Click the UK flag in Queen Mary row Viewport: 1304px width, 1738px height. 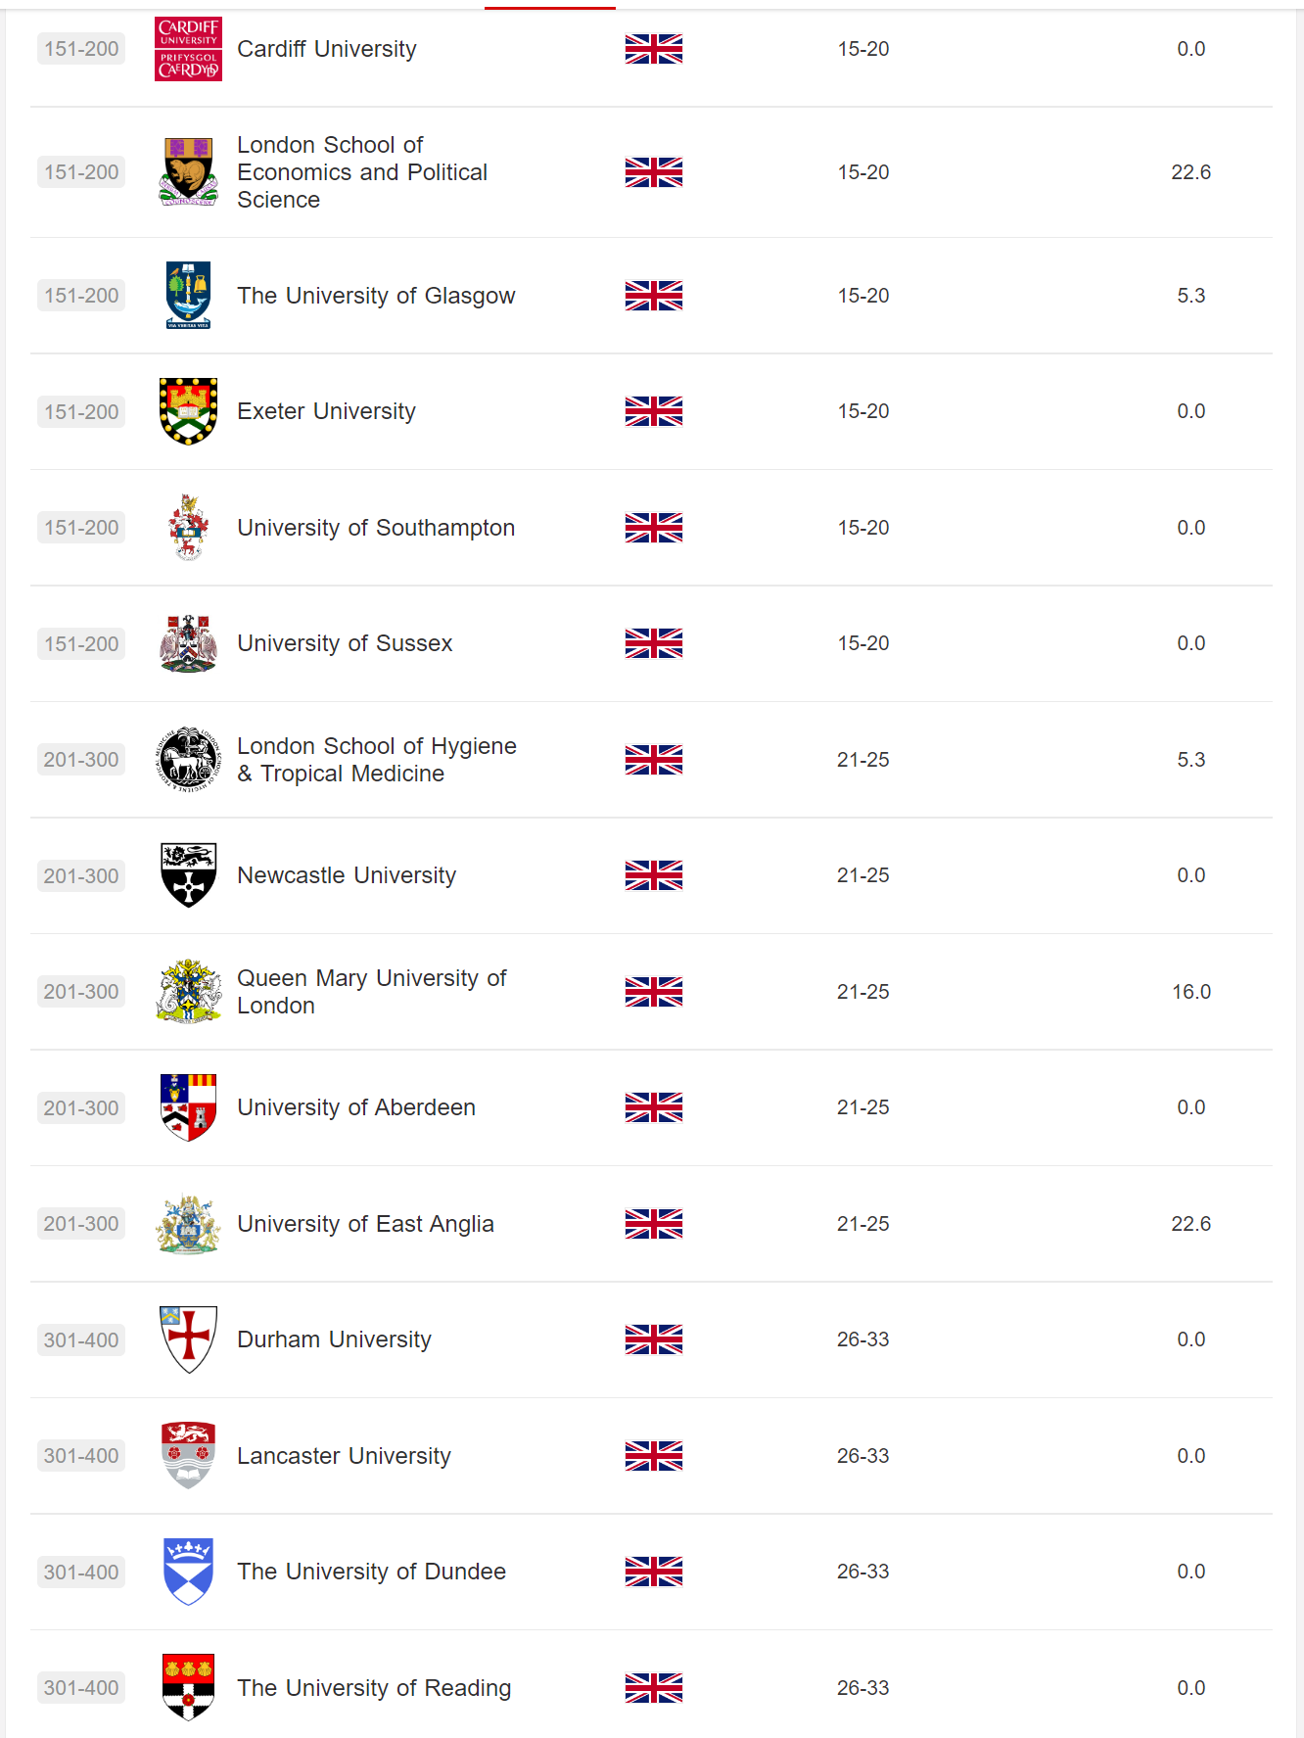pyautogui.click(x=654, y=992)
